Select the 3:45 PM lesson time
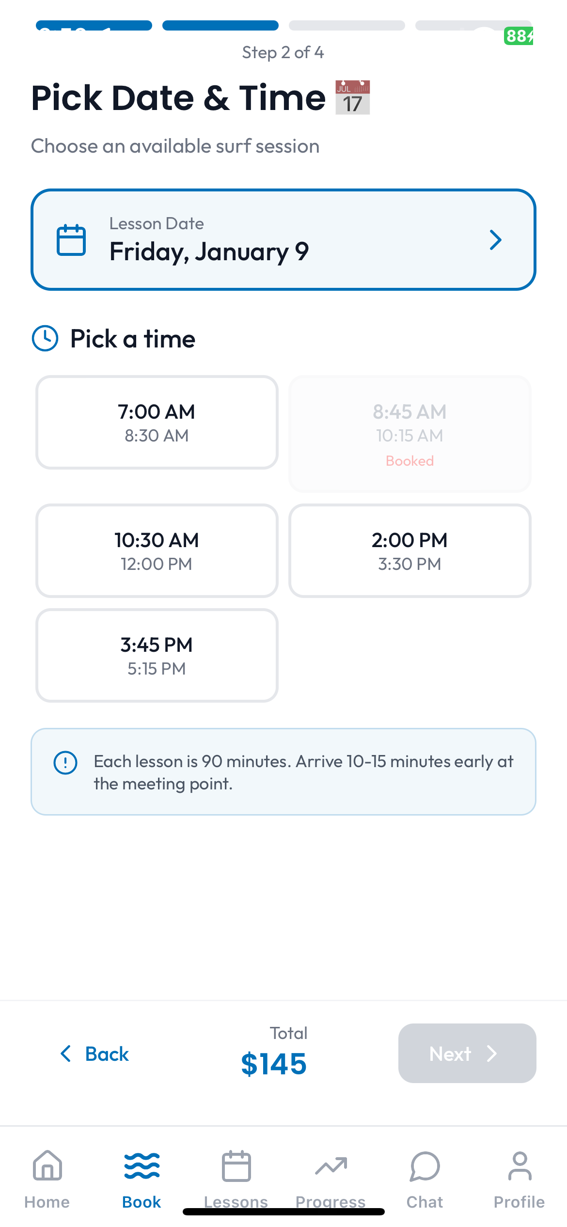Viewport: 567px width, 1227px height. pyautogui.click(x=157, y=655)
